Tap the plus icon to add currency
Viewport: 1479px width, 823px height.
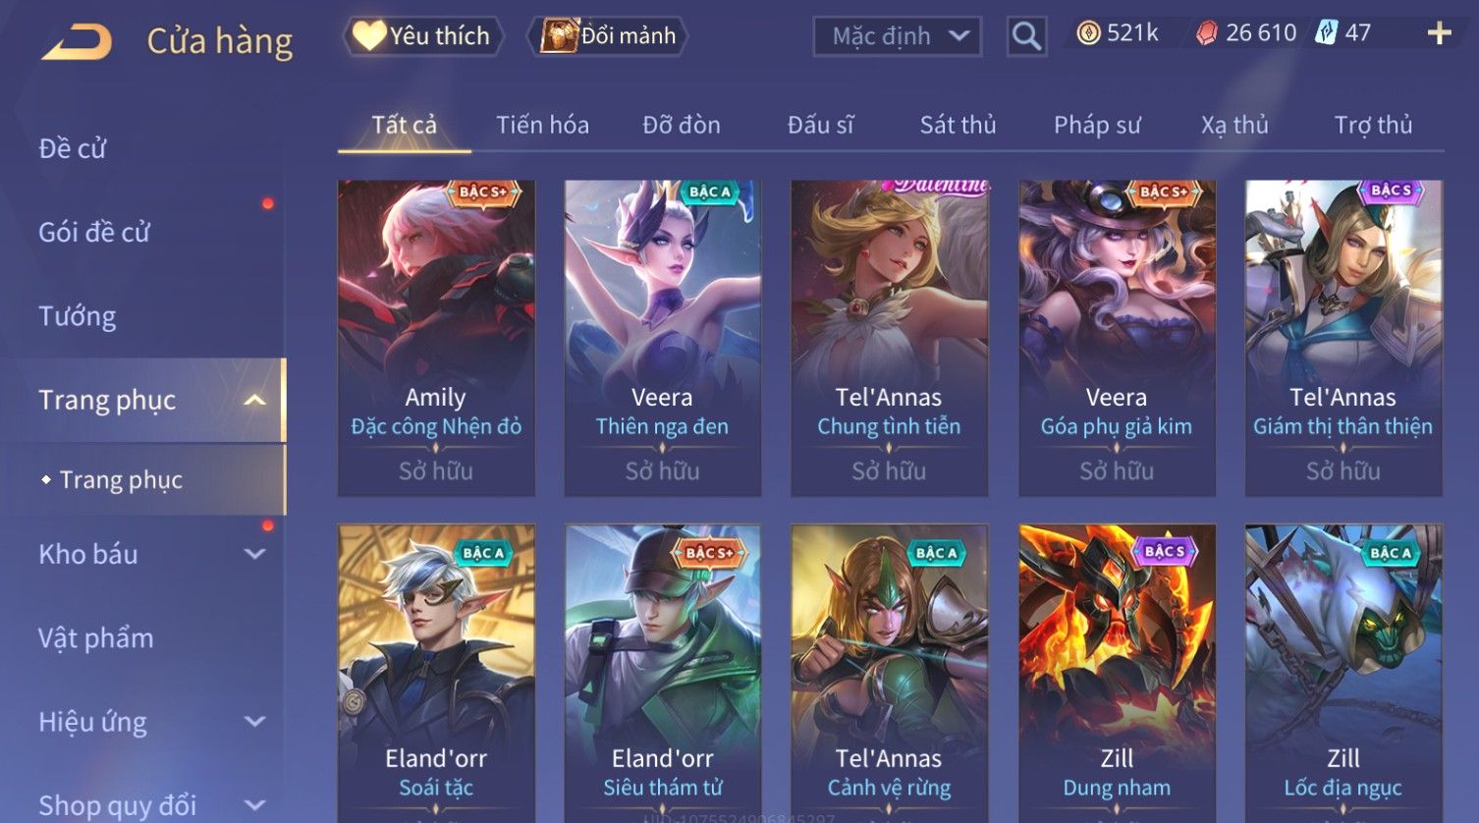1439,33
